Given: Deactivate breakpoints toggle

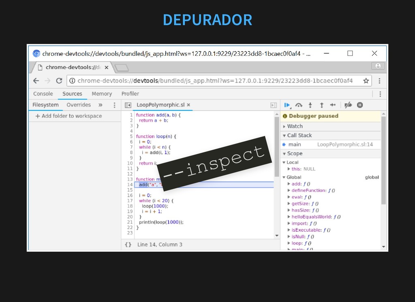Looking at the screenshot, I should (348, 105).
